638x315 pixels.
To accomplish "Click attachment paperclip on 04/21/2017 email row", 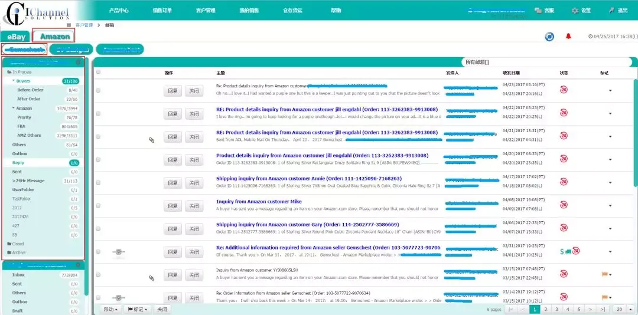I will coord(151,140).
